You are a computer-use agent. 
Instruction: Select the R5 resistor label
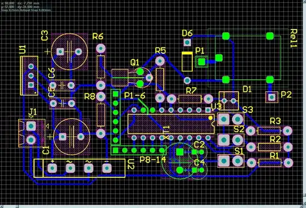(160, 50)
